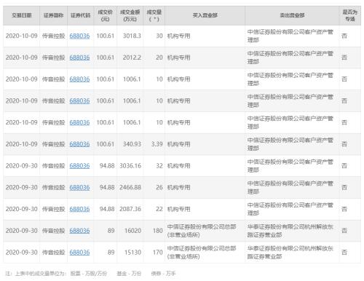Click 否 in the 16020 row
Screen dimensions: 364x281
(x=344, y=231)
